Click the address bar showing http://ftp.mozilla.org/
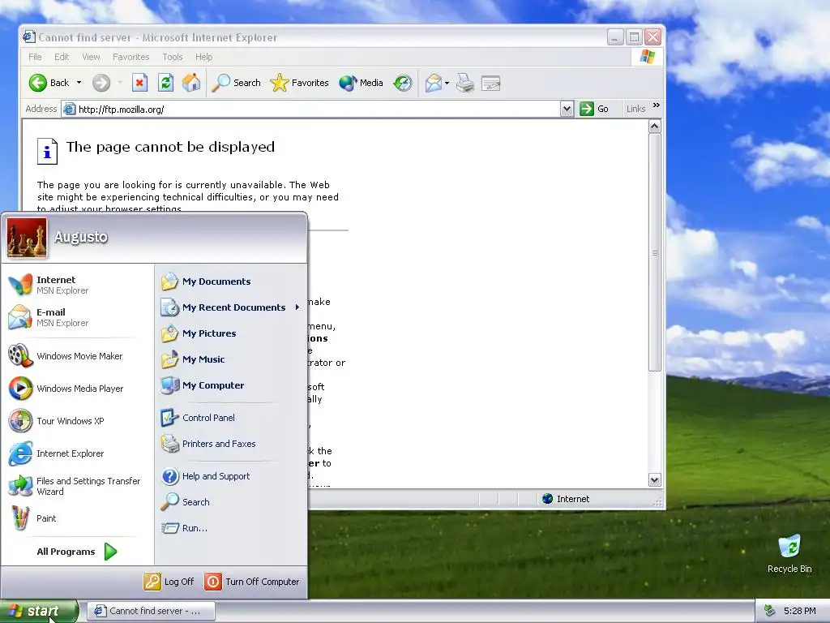This screenshot has height=623, width=830. 311,110
